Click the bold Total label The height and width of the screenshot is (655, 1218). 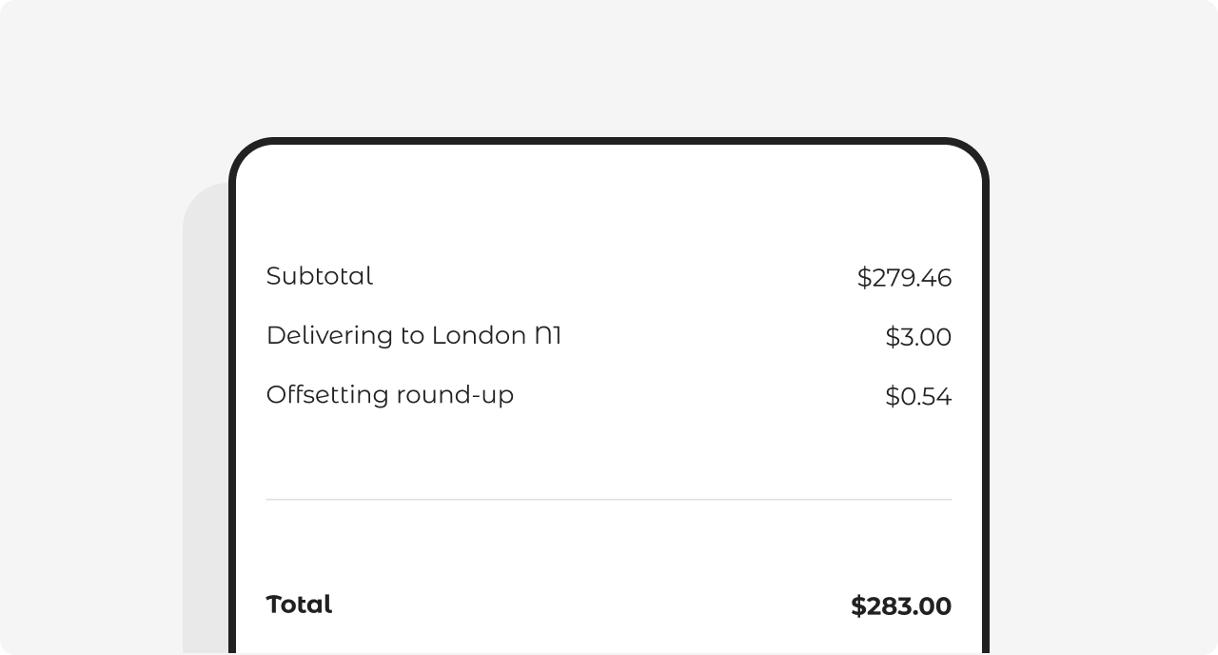point(299,605)
